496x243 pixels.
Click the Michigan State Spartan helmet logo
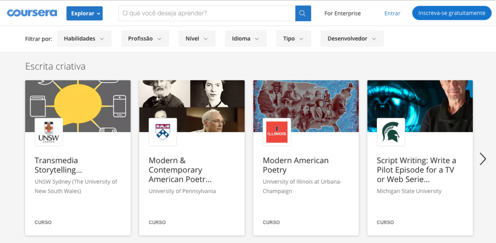tap(391, 132)
